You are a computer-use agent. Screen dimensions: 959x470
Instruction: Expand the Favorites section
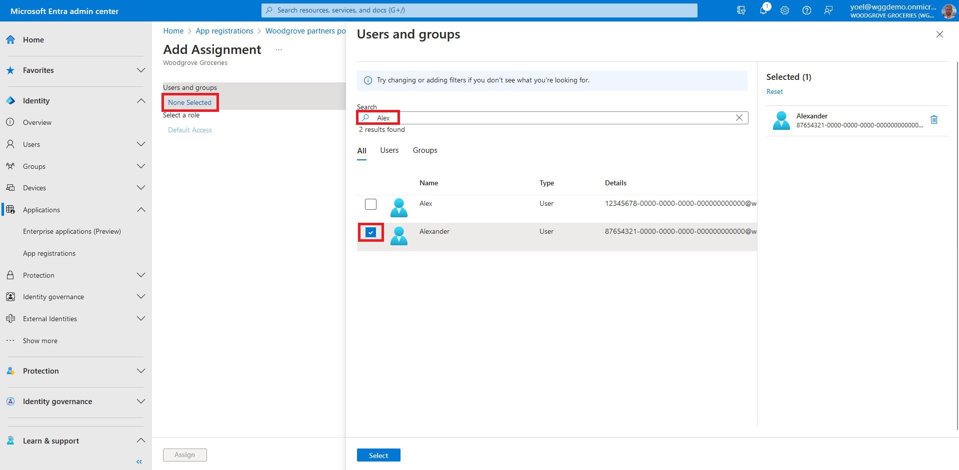141,70
